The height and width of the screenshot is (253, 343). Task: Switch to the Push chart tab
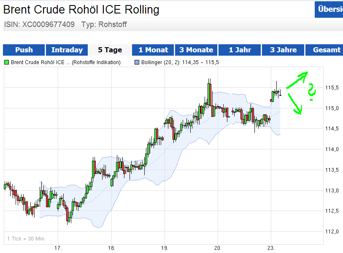[x=24, y=50]
